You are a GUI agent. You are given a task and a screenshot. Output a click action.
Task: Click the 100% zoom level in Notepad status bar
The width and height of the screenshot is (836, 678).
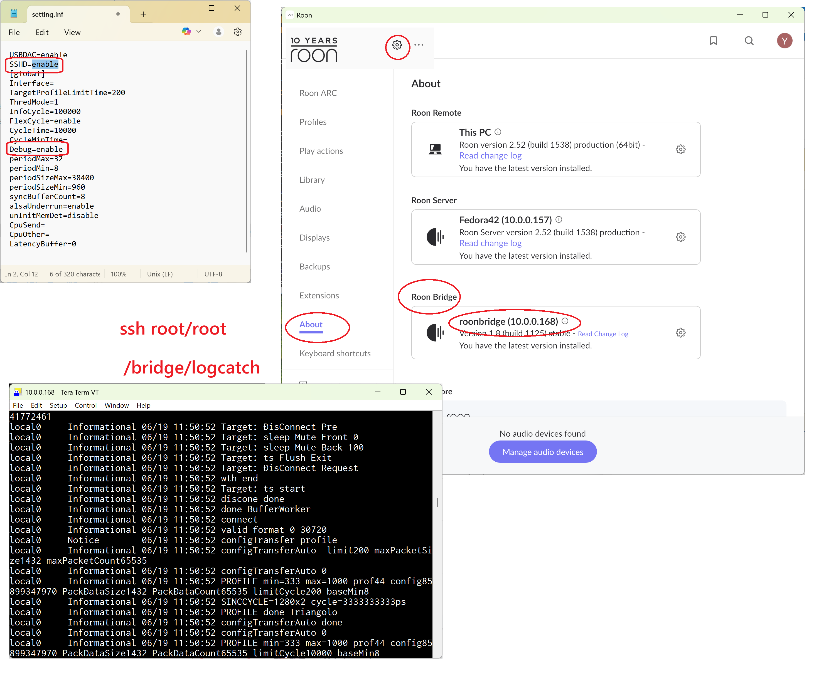(119, 274)
